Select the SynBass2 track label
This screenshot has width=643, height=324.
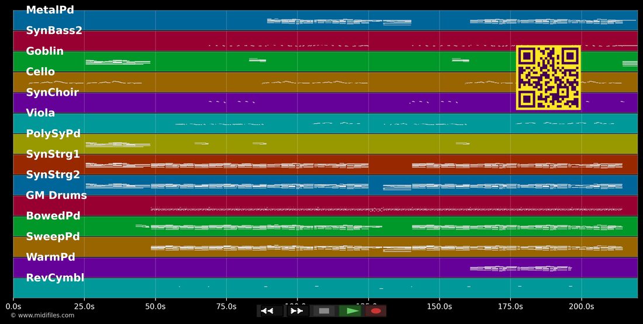54,31
